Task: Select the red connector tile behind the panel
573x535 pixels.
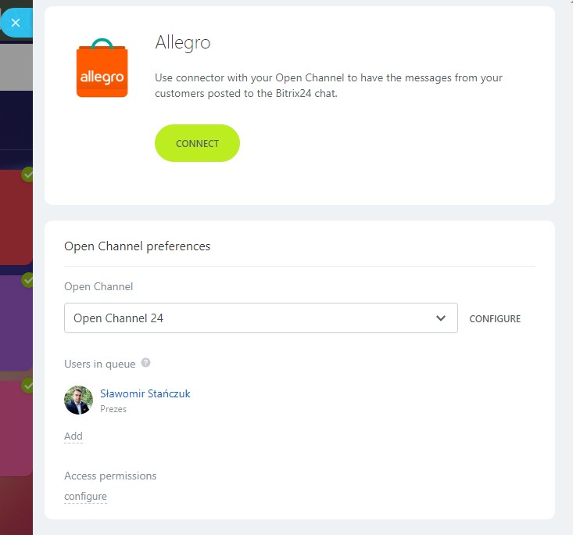Action: [14, 219]
